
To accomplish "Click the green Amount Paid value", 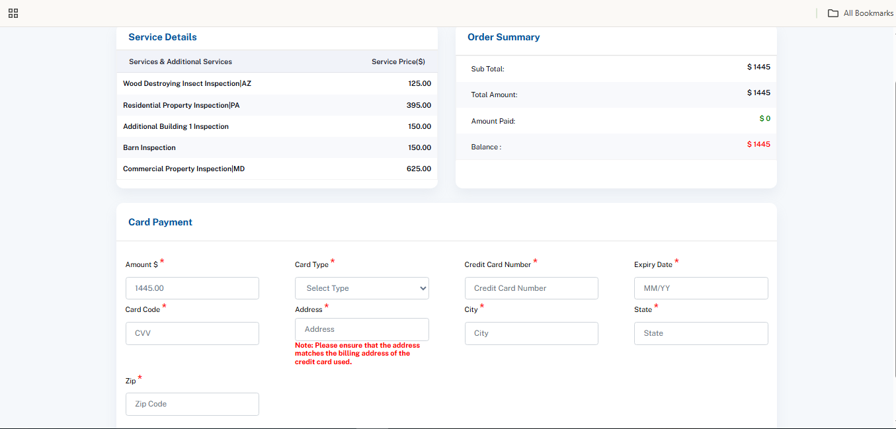I will (x=764, y=119).
